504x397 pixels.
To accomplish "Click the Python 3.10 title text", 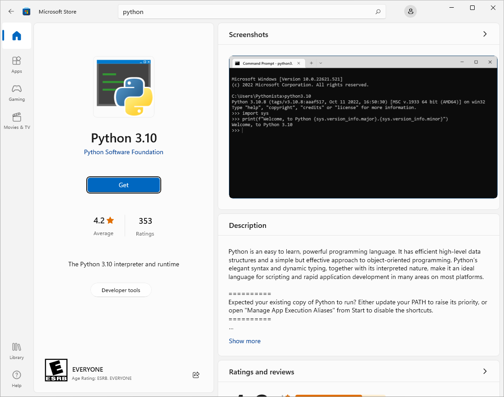I will [x=124, y=138].
